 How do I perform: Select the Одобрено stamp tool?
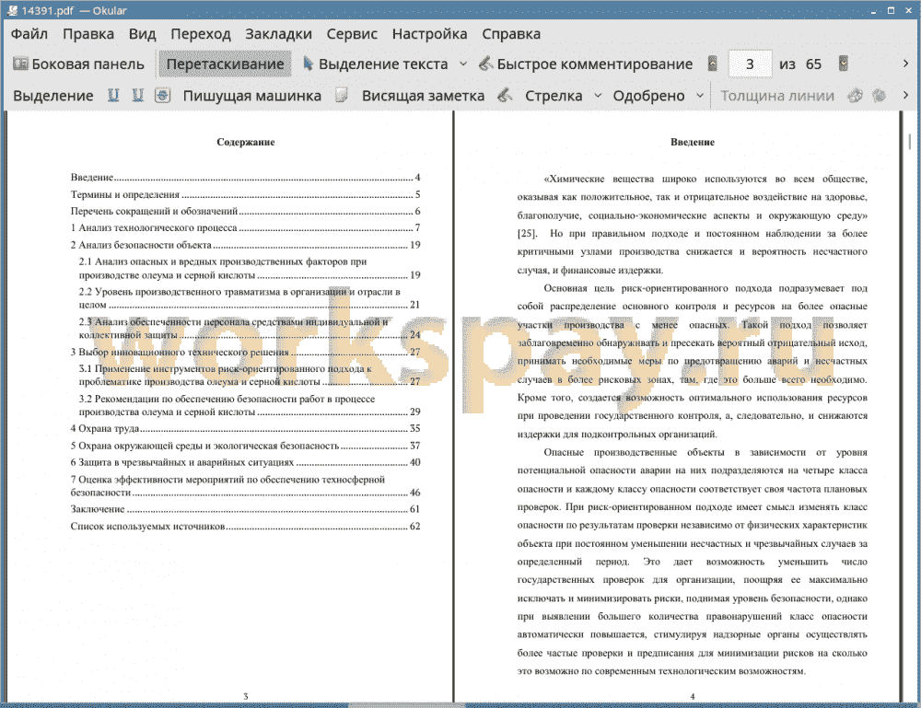pos(648,95)
